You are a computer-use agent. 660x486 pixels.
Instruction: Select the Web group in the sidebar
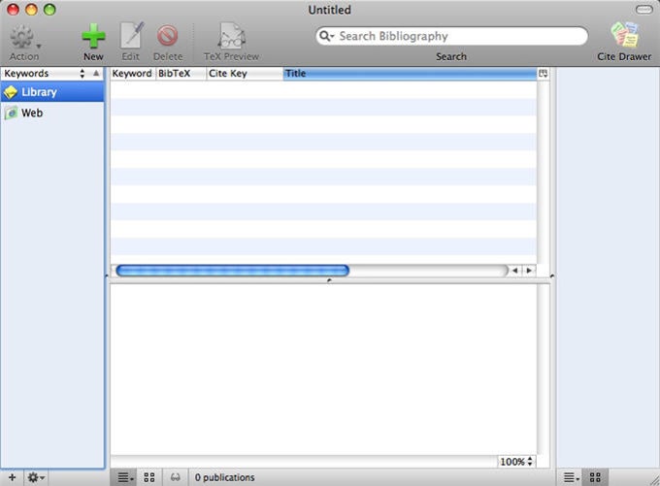(x=52, y=113)
